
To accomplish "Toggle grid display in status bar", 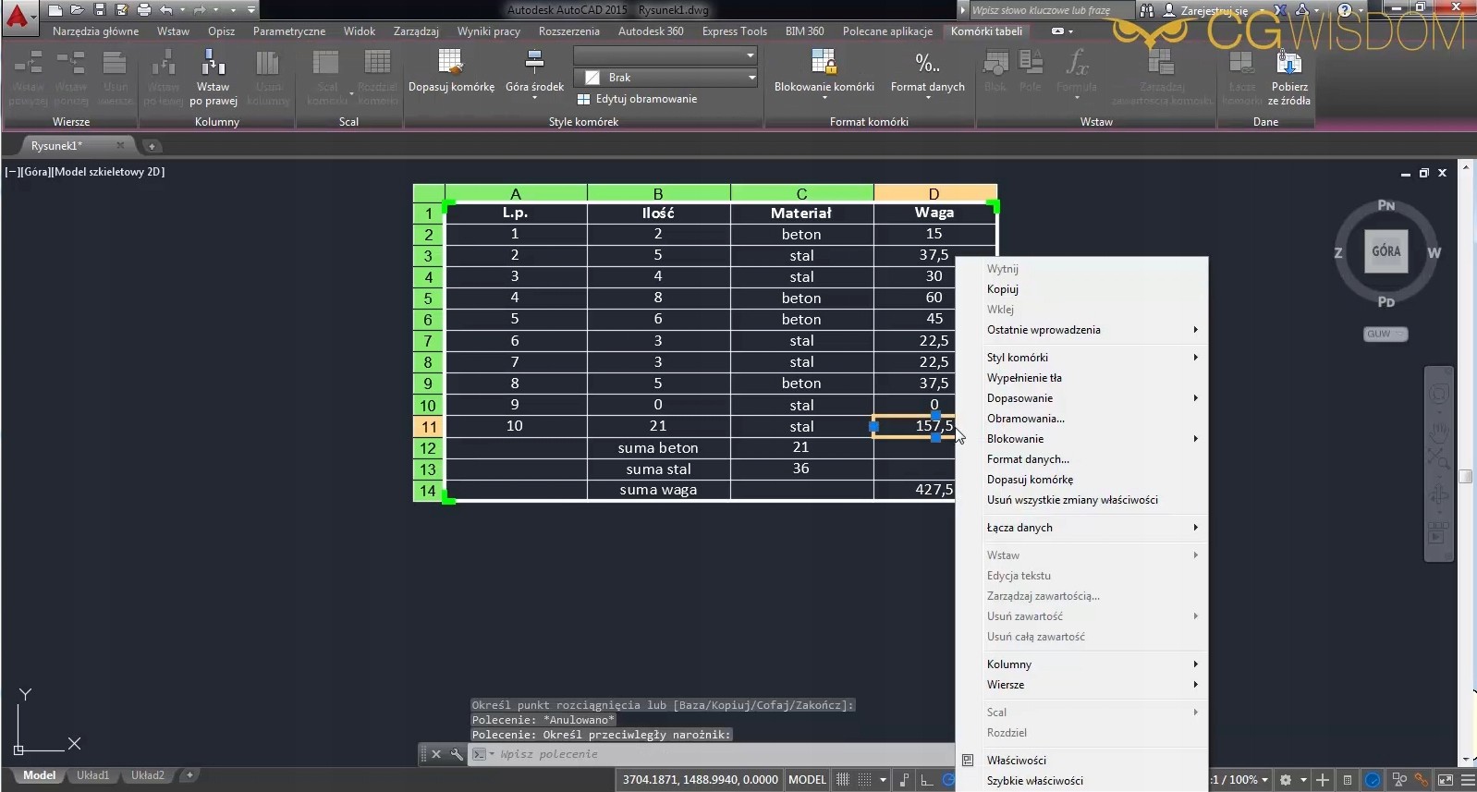I will pyautogui.click(x=843, y=780).
